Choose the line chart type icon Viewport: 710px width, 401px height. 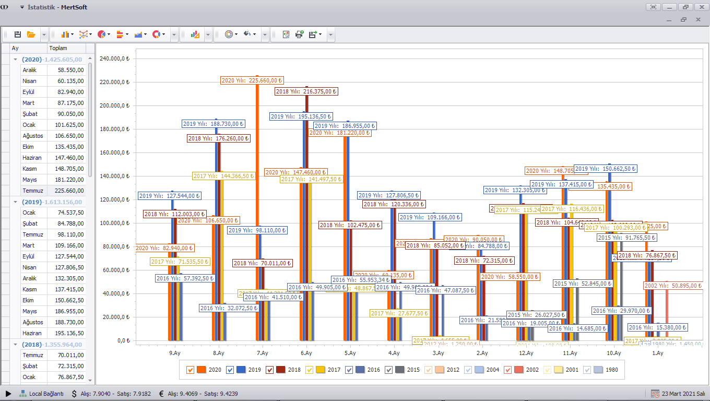tap(83, 34)
